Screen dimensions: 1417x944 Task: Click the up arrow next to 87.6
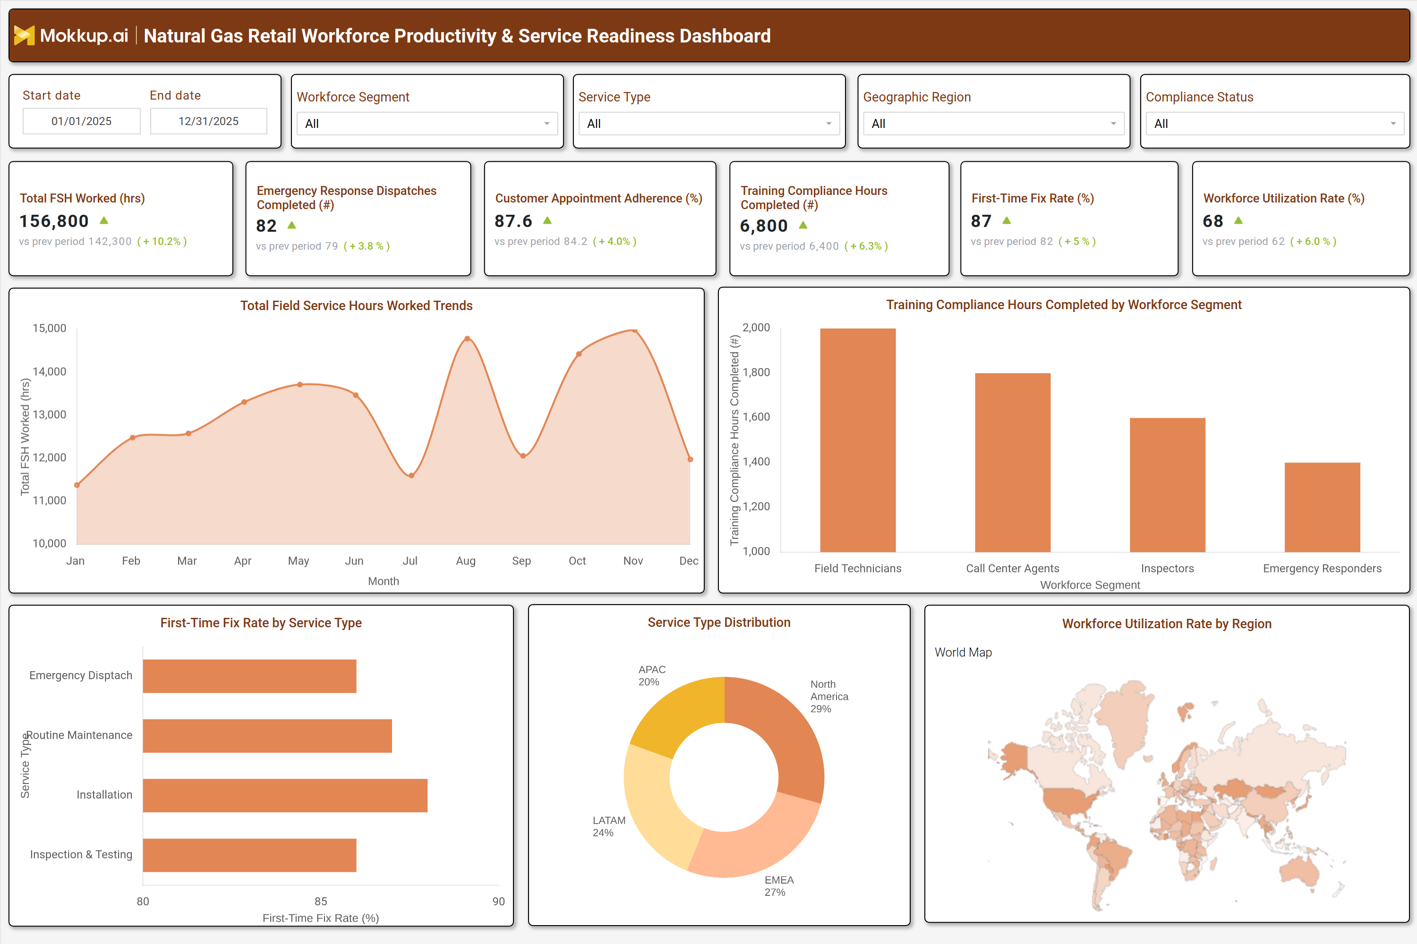547,220
